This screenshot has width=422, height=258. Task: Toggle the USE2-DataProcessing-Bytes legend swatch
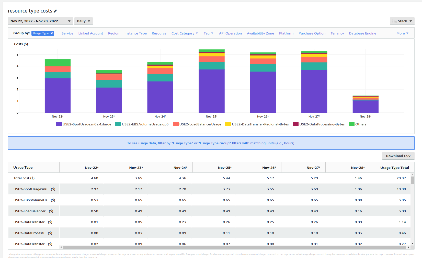point(295,124)
